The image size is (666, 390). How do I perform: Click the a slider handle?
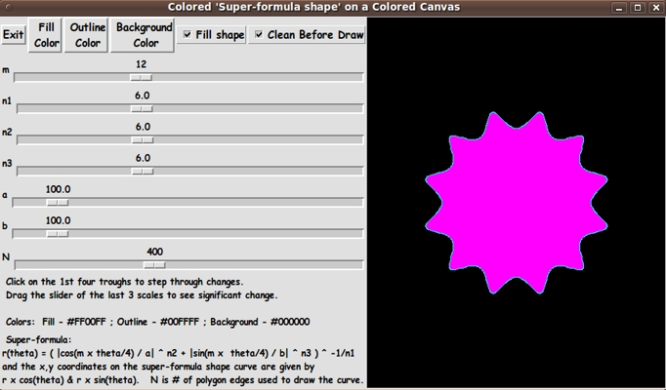[x=58, y=203]
